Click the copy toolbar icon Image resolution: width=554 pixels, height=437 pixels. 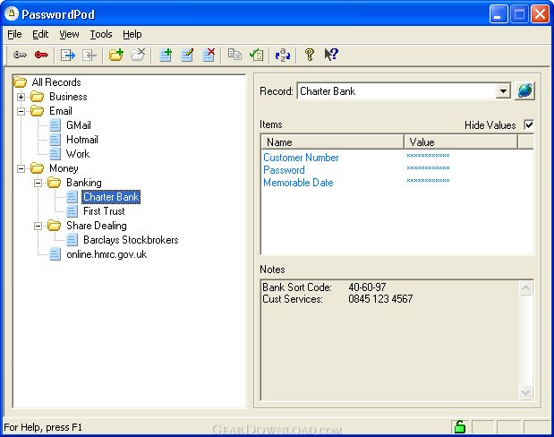234,55
